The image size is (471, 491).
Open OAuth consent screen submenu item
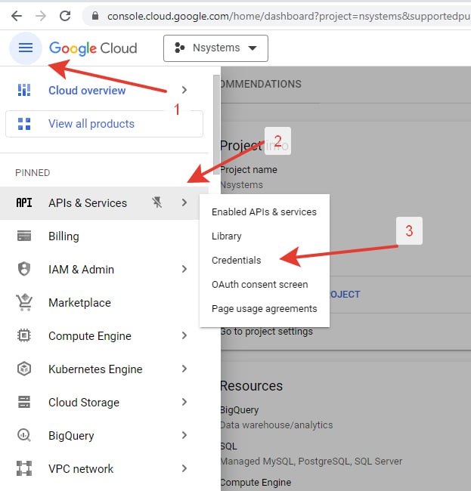point(264,284)
